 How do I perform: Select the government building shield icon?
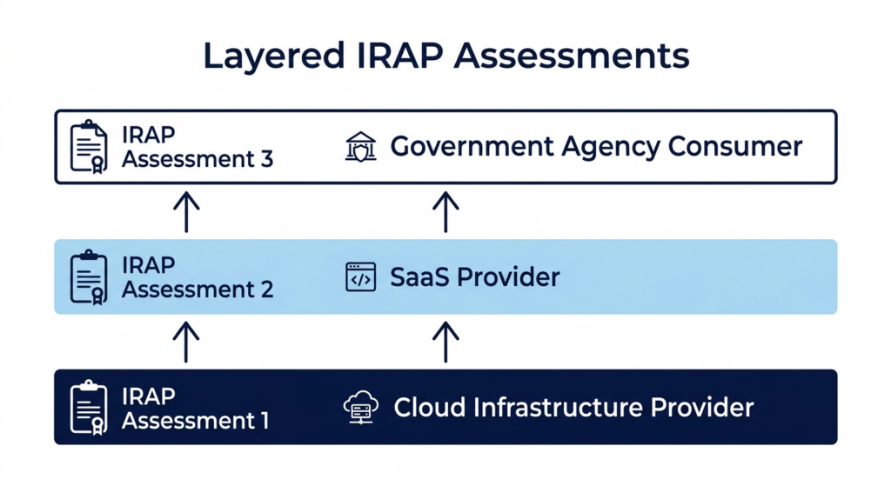[x=361, y=146]
